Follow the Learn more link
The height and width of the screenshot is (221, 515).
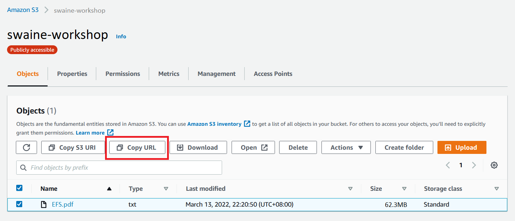90,133
